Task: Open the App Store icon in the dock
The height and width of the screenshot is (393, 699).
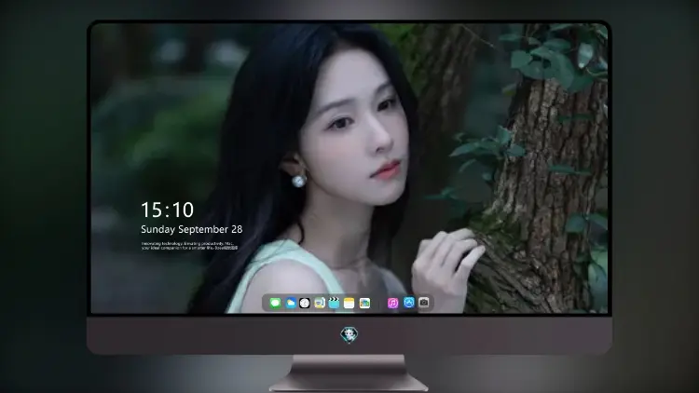Action: click(x=409, y=303)
